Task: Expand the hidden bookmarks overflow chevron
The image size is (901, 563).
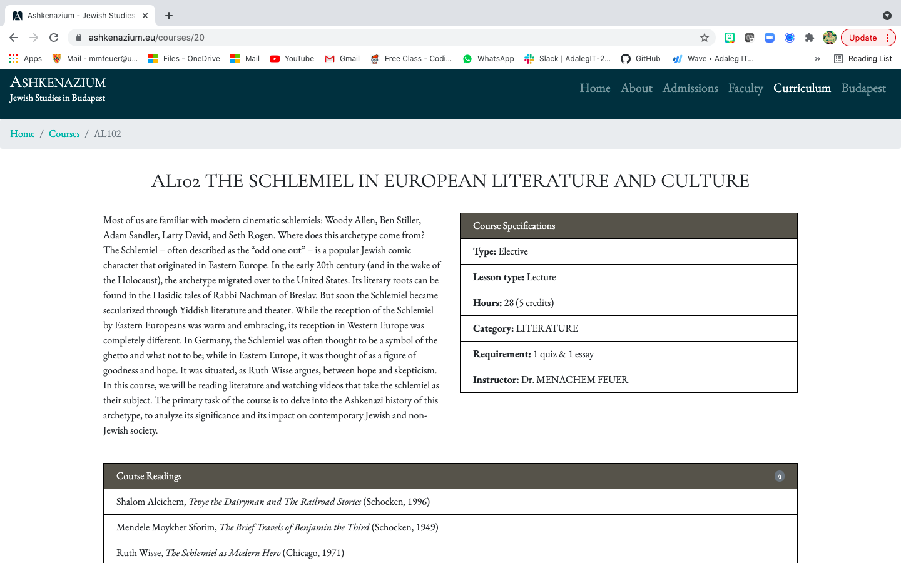Action: [817, 59]
